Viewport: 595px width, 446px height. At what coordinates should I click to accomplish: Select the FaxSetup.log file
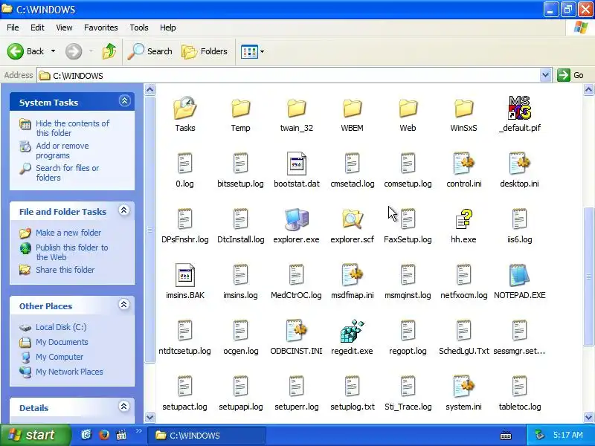click(x=408, y=225)
